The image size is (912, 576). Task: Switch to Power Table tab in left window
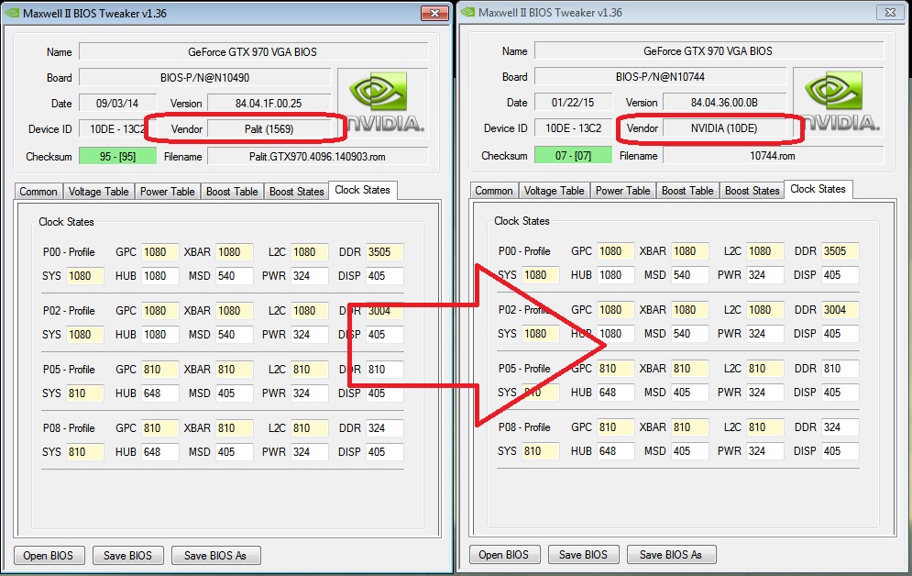click(x=167, y=192)
